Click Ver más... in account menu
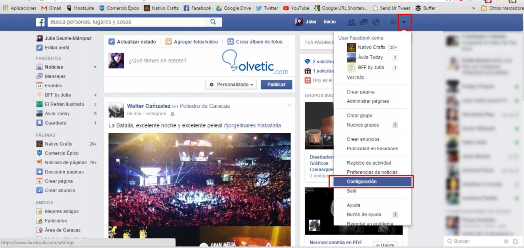The image size is (524, 248). pyautogui.click(x=357, y=77)
